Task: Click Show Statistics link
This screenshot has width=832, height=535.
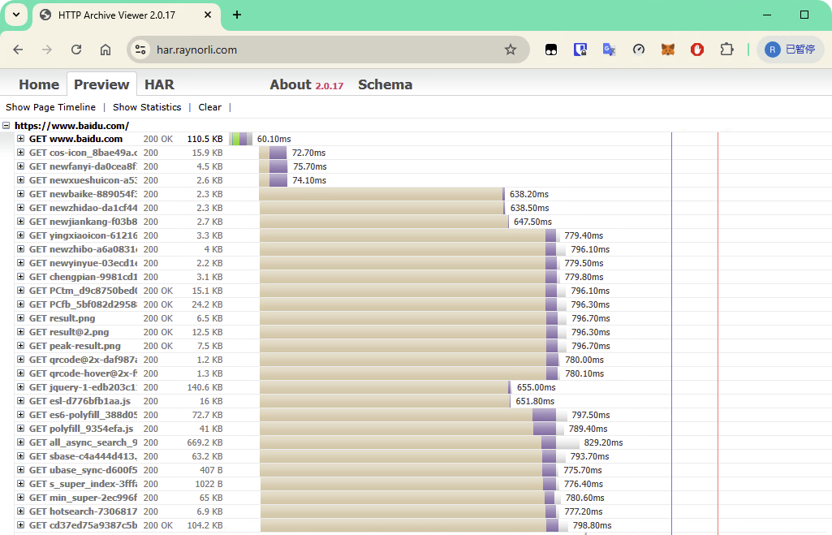Action: pos(147,107)
